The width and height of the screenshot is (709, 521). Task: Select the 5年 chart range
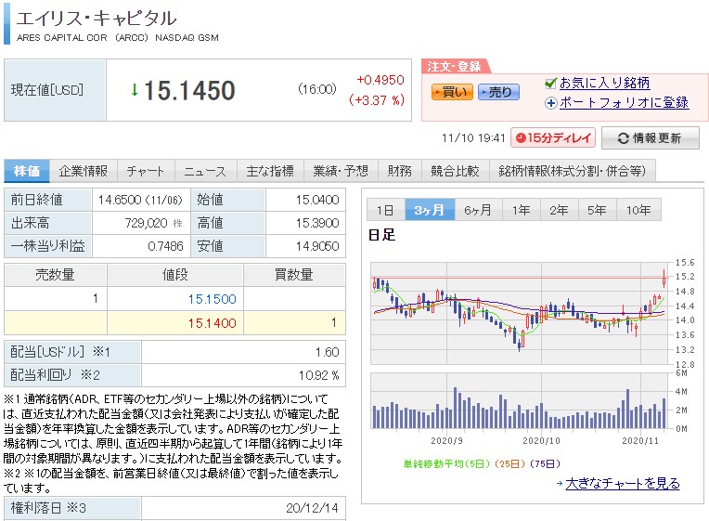click(x=597, y=210)
